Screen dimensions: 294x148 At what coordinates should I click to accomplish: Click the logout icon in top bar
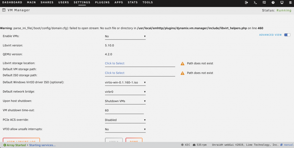point(246,2)
